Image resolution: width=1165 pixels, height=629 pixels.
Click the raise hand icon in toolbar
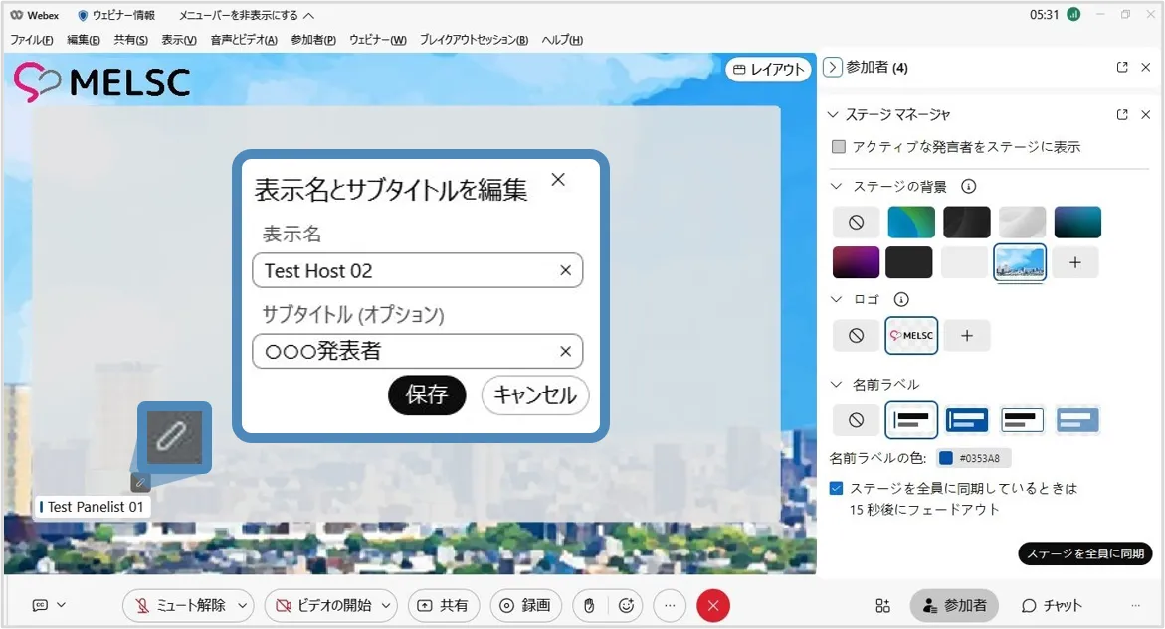click(x=589, y=605)
